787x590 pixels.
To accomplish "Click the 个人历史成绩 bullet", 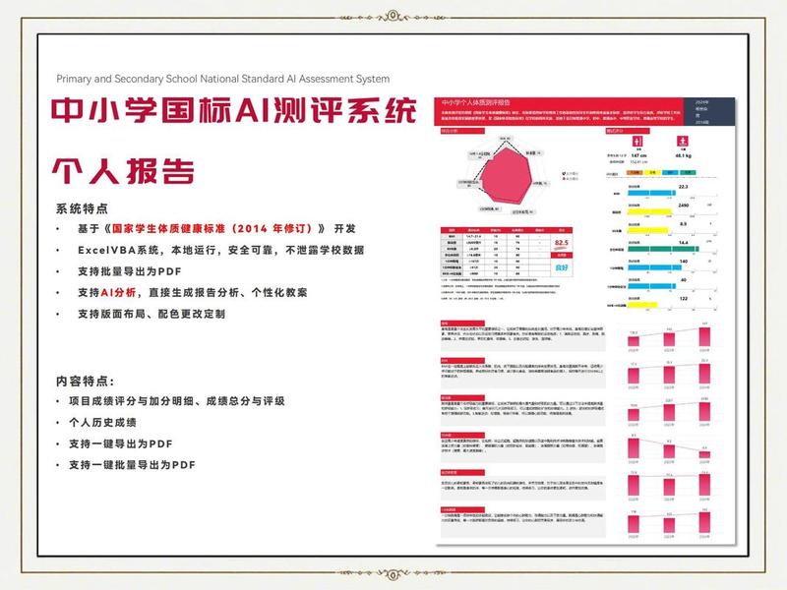I will point(103,423).
